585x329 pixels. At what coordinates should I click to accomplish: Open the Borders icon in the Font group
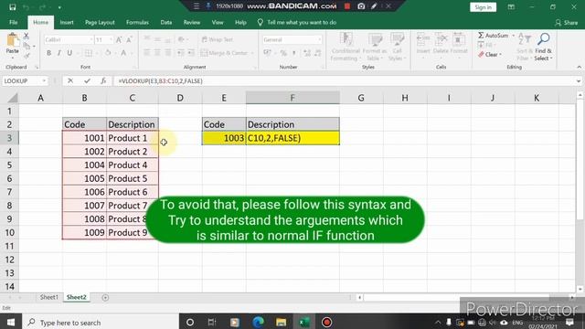click(89, 53)
